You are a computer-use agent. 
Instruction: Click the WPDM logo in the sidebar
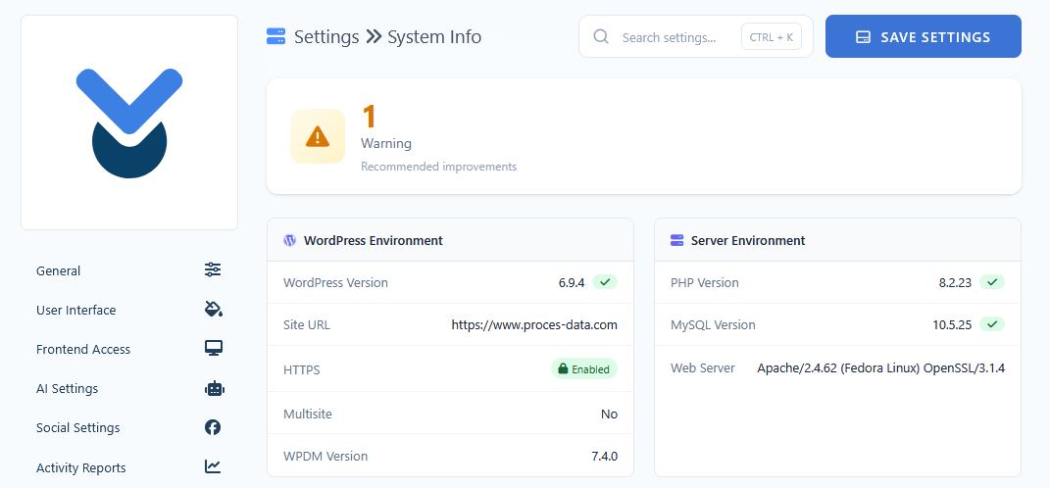pyautogui.click(x=129, y=123)
